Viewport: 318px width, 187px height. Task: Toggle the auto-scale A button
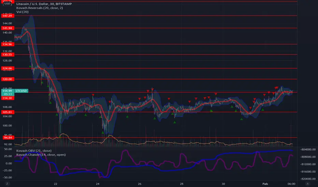coord(308,184)
